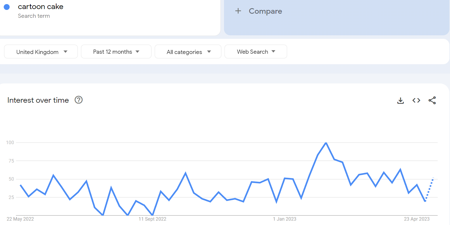Click the 11 Sept 2022 axis label
The image size is (450, 225).
[152, 219]
